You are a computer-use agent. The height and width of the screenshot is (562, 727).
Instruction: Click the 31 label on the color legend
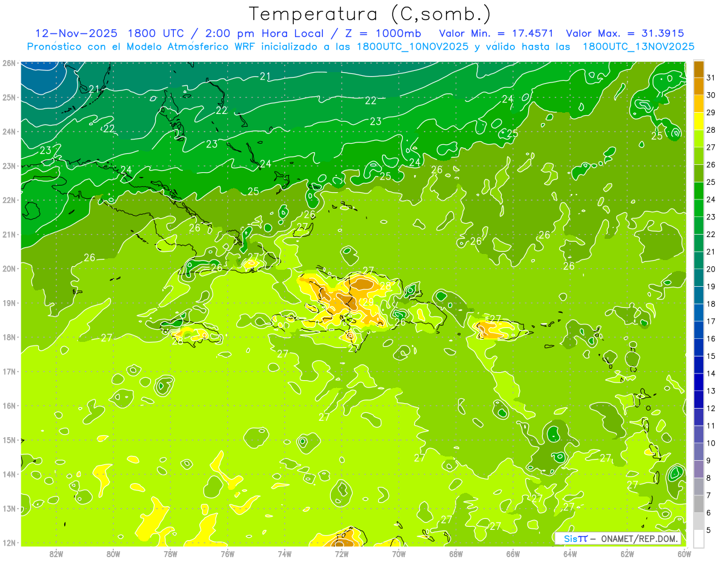point(711,78)
